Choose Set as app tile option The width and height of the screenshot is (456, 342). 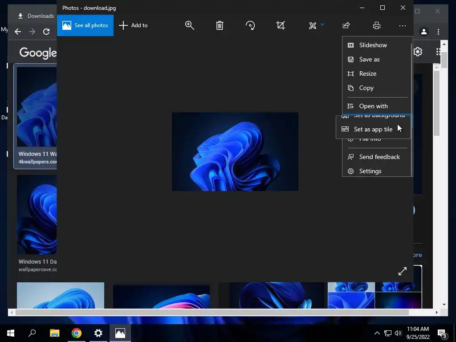pos(373,129)
